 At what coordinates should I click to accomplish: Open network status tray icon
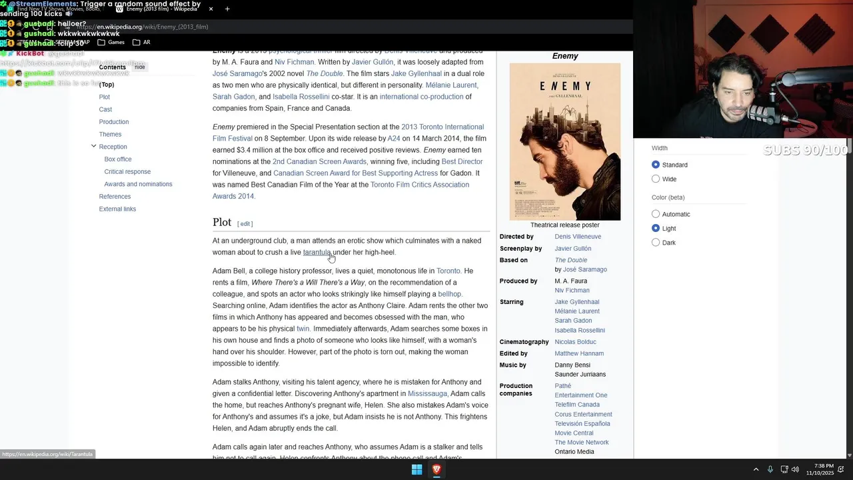[784, 470]
